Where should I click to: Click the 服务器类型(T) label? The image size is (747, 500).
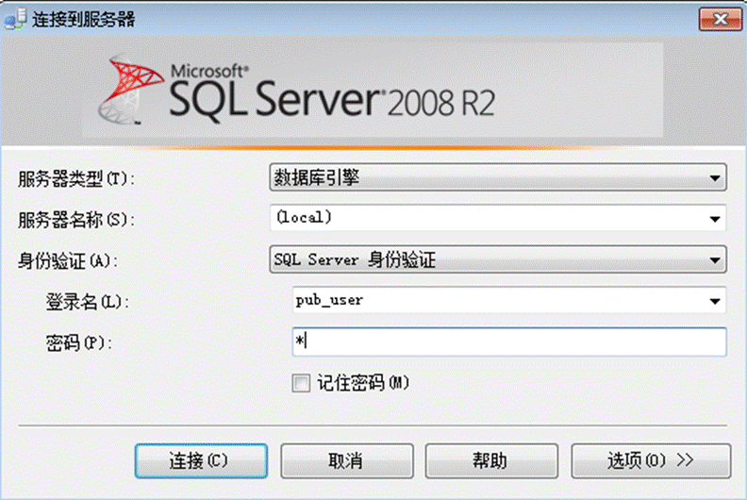[x=76, y=179]
